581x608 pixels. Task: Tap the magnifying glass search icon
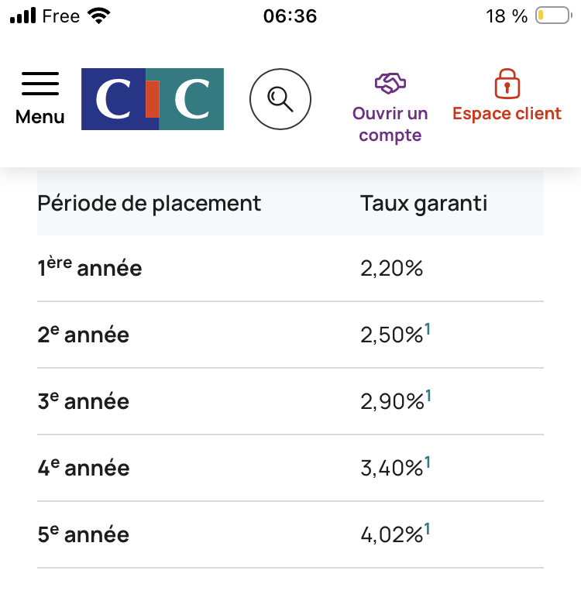280,99
